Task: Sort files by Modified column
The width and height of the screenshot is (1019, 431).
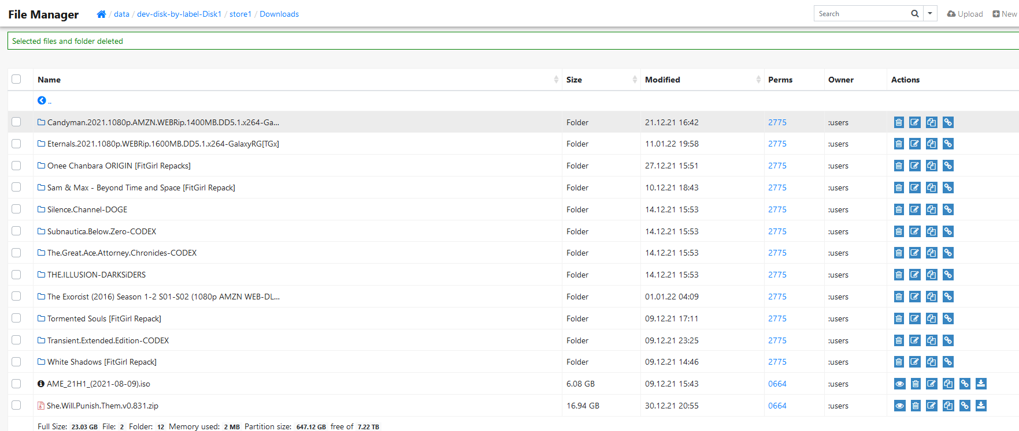Action: [x=662, y=80]
